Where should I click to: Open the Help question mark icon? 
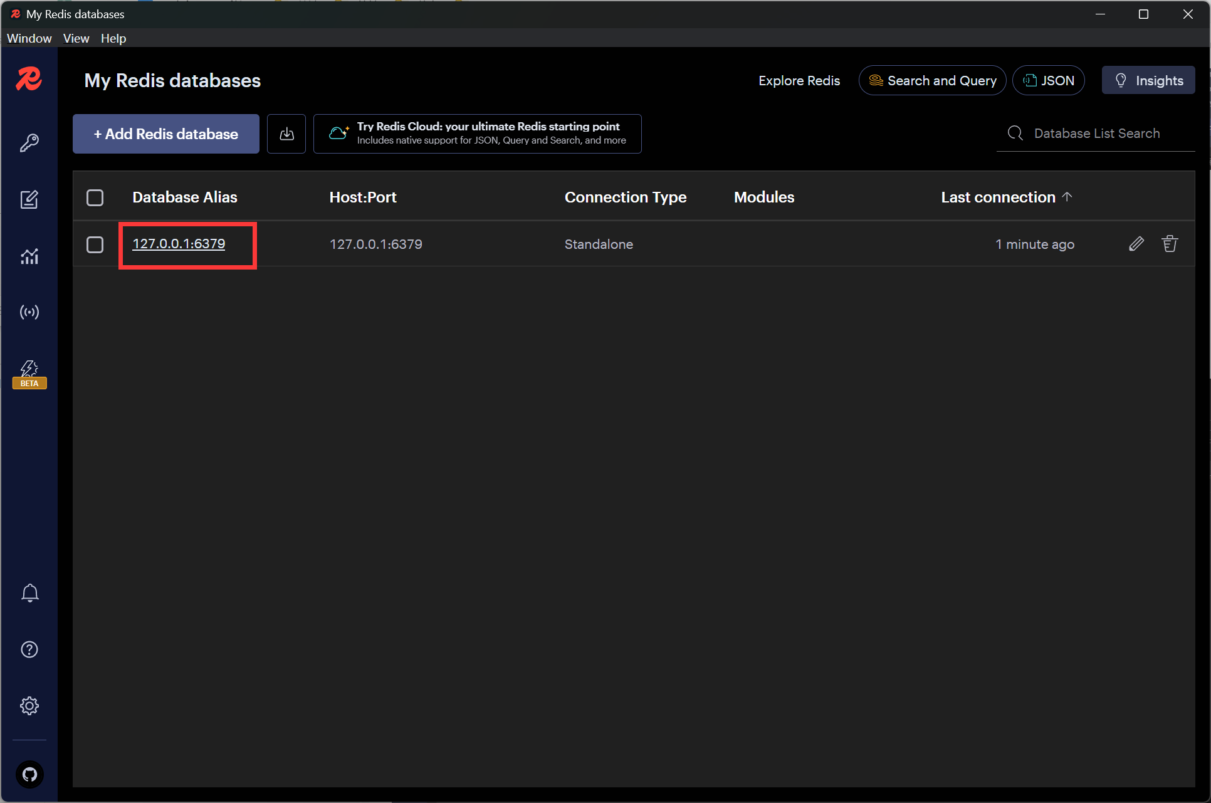pyautogui.click(x=29, y=649)
